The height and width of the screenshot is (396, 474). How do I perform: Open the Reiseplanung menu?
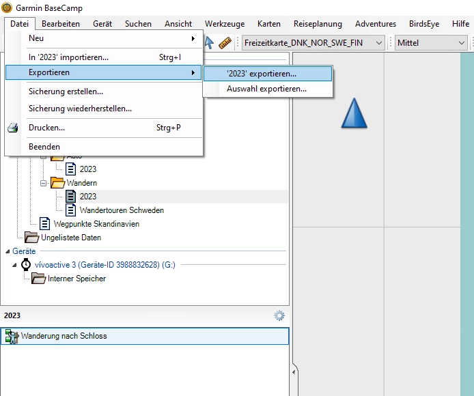tap(318, 23)
